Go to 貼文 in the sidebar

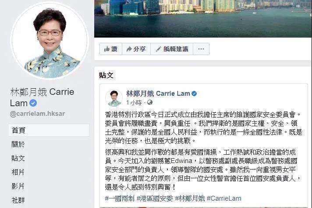(18, 158)
